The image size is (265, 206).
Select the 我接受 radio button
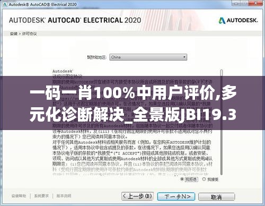click(x=204, y=179)
